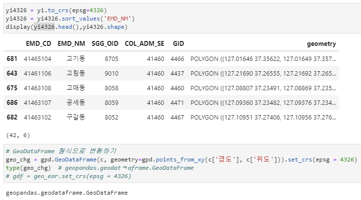Click the display(yi4326.head()) code line
The image size is (361, 200).
pyautogui.click(x=67, y=27)
